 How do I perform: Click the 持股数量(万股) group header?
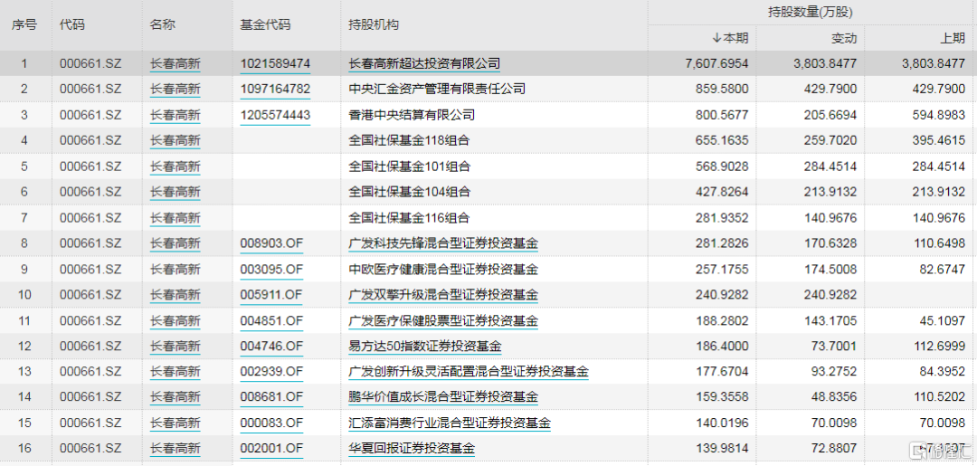(x=810, y=12)
